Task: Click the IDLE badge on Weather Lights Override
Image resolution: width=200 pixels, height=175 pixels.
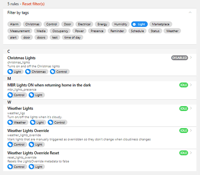Action: 184,131
